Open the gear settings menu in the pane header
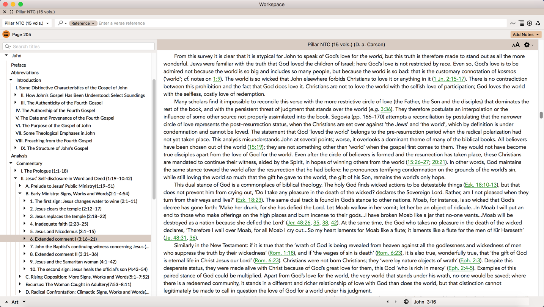 coord(528,45)
